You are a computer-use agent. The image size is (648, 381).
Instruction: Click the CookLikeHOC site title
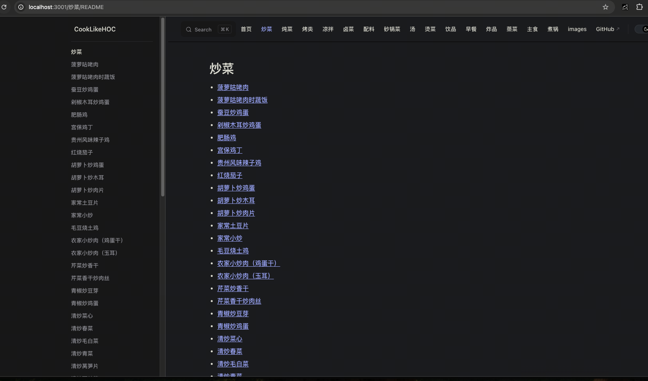click(94, 29)
